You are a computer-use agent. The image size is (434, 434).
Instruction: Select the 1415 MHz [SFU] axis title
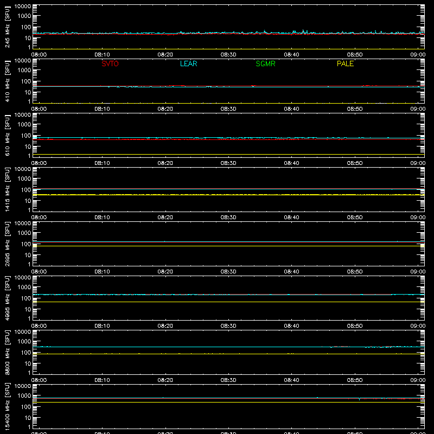pos(7,189)
